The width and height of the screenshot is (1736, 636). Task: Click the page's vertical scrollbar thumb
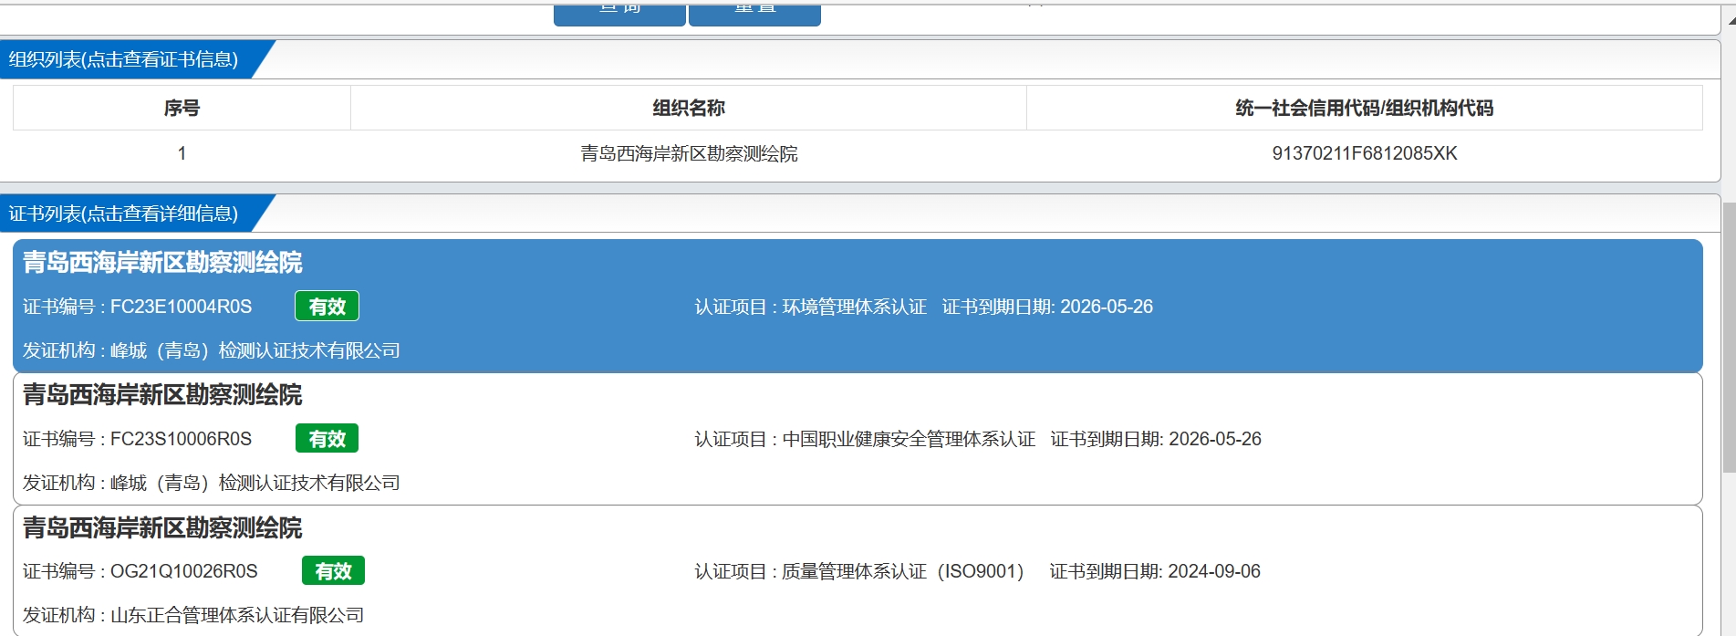click(x=1729, y=336)
